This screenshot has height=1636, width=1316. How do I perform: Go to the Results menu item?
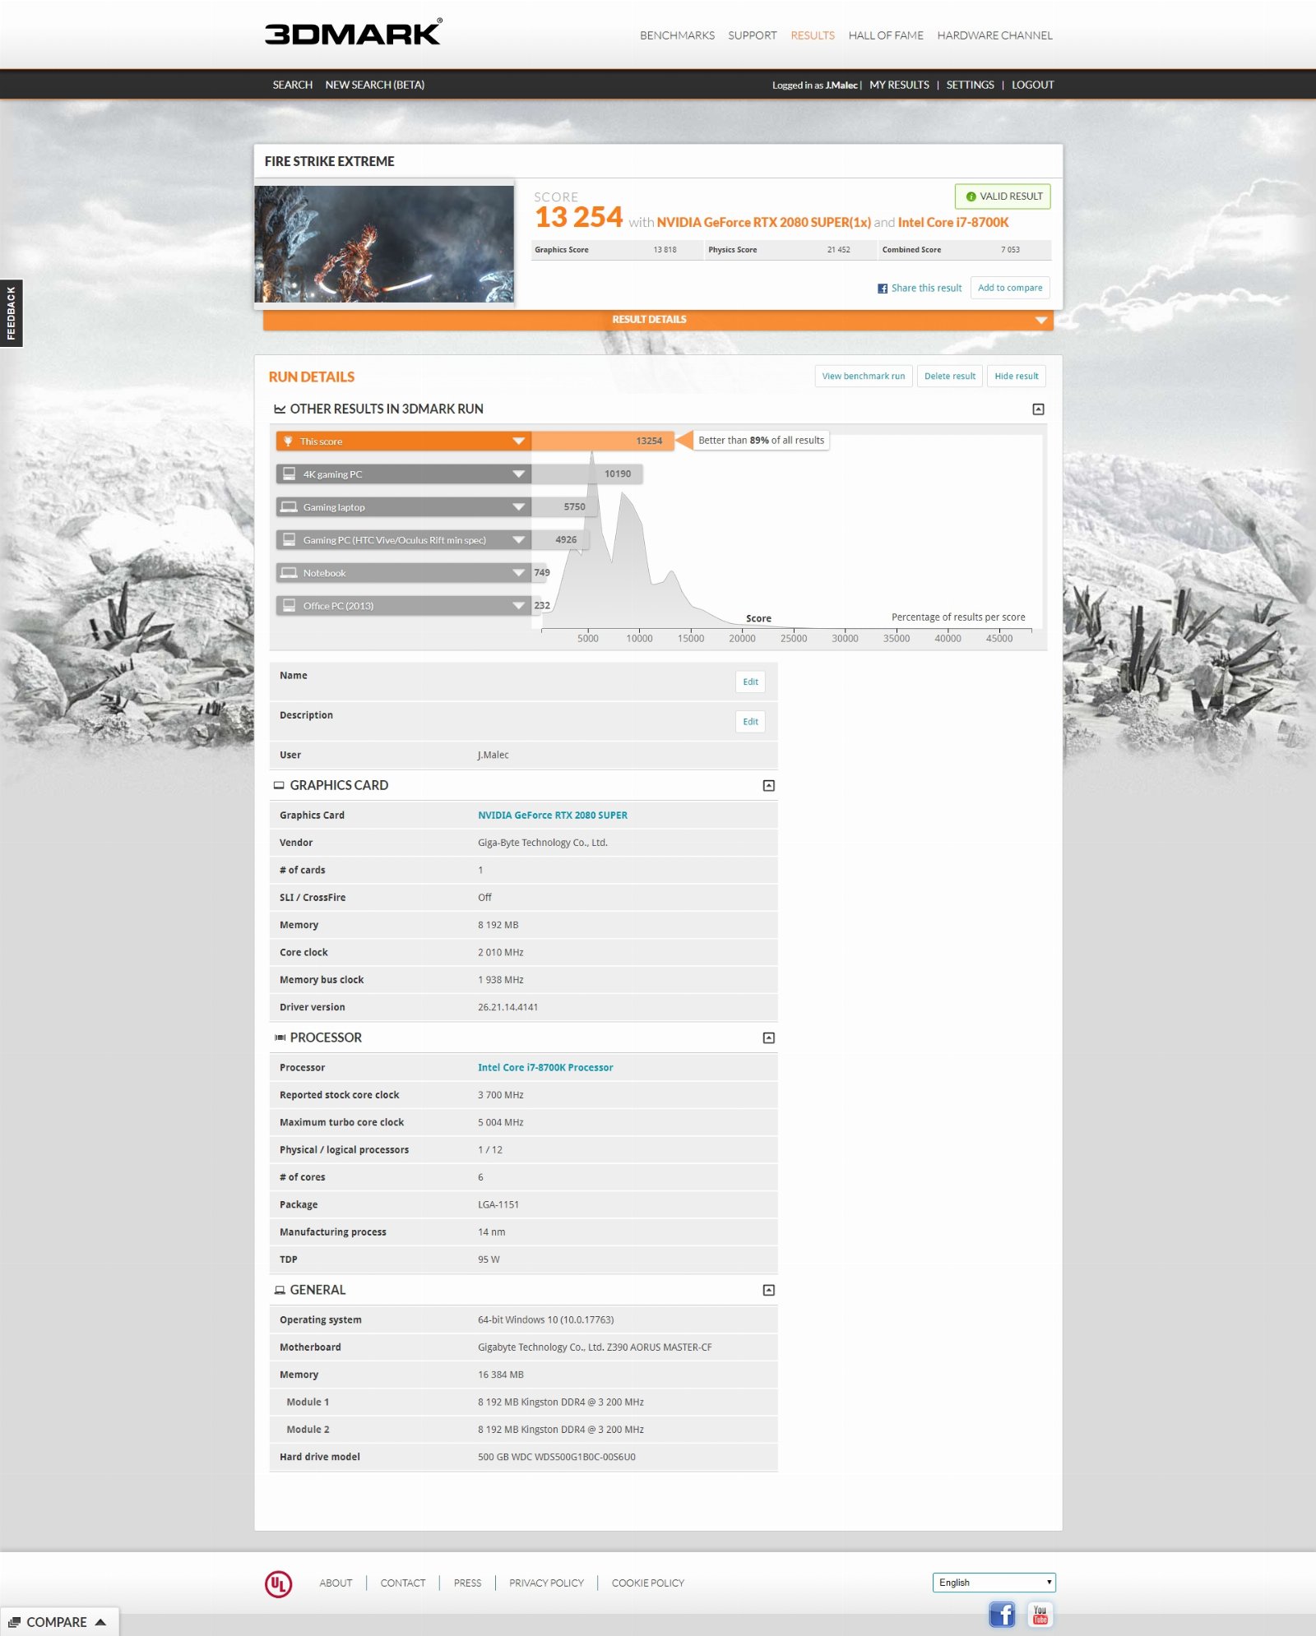tap(812, 35)
